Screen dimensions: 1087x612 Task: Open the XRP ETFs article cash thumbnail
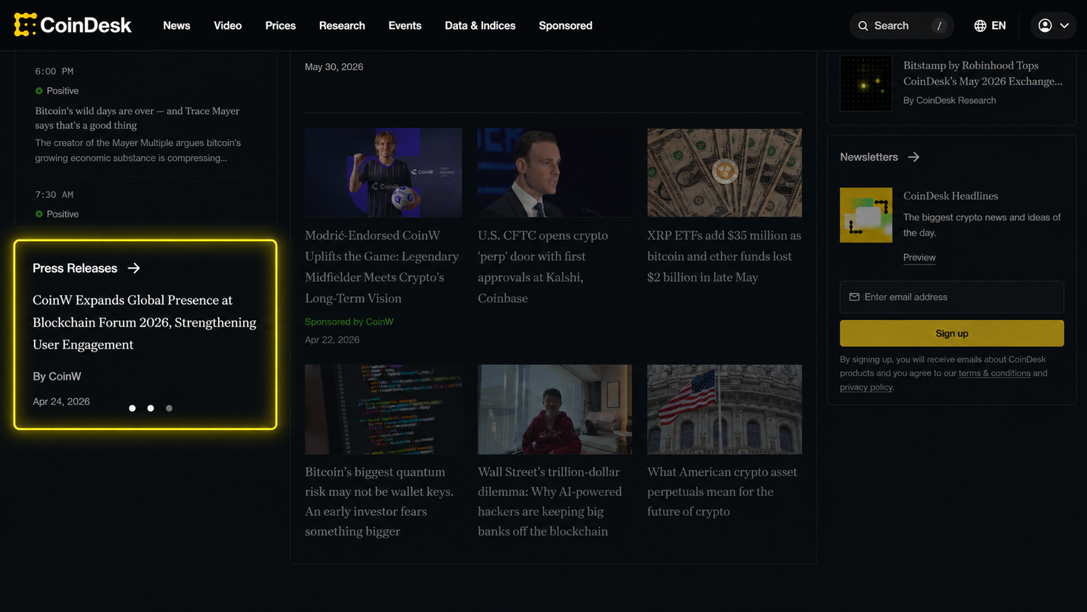[724, 173]
